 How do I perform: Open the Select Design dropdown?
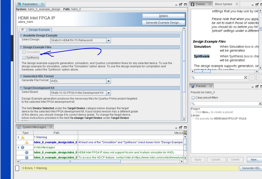(108, 40)
